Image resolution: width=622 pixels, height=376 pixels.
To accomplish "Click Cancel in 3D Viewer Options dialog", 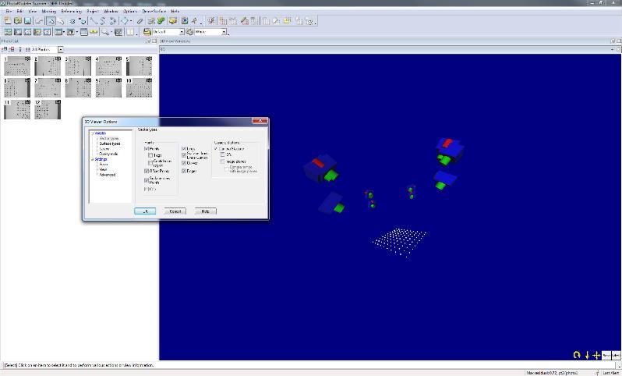I will tap(175, 211).
